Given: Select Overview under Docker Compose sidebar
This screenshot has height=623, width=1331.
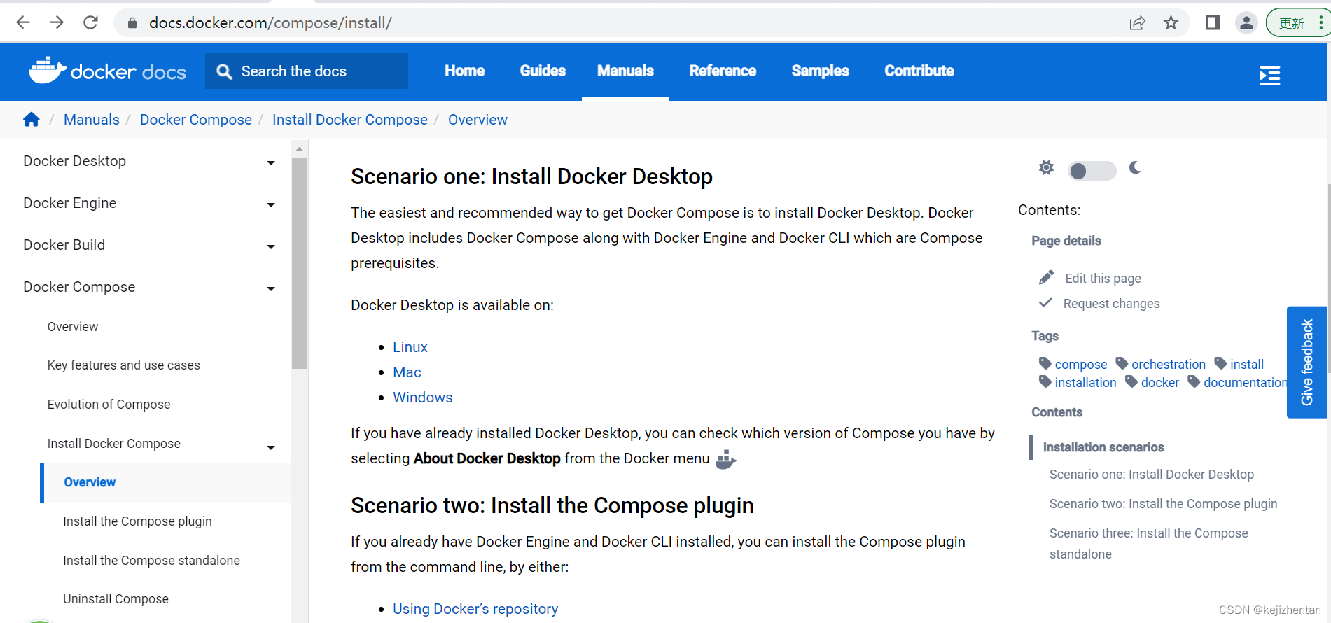Looking at the screenshot, I should (73, 327).
